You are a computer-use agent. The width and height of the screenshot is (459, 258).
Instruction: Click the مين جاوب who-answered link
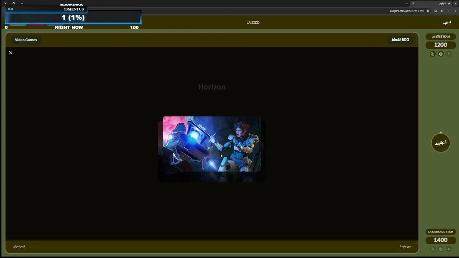pos(405,247)
